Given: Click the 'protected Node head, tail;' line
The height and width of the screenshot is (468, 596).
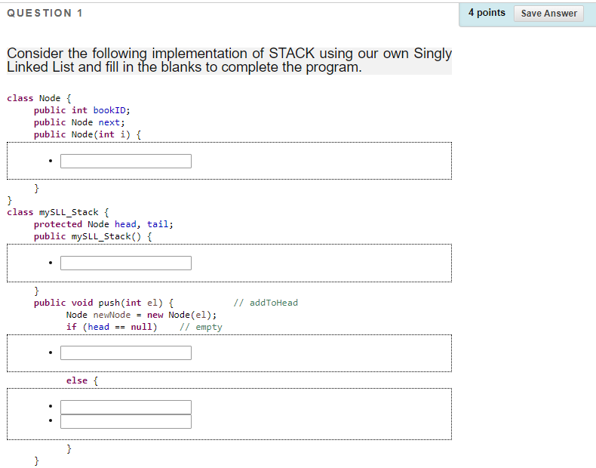Looking at the screenshot, I should [103, 224].
